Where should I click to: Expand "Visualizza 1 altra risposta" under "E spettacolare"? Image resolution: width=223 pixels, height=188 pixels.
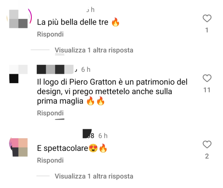tap(94, 176)
